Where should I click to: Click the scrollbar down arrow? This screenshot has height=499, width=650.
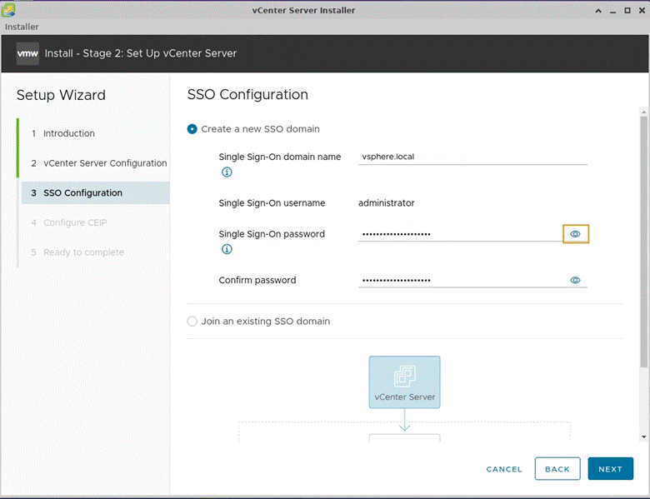[x=643, y=437]
